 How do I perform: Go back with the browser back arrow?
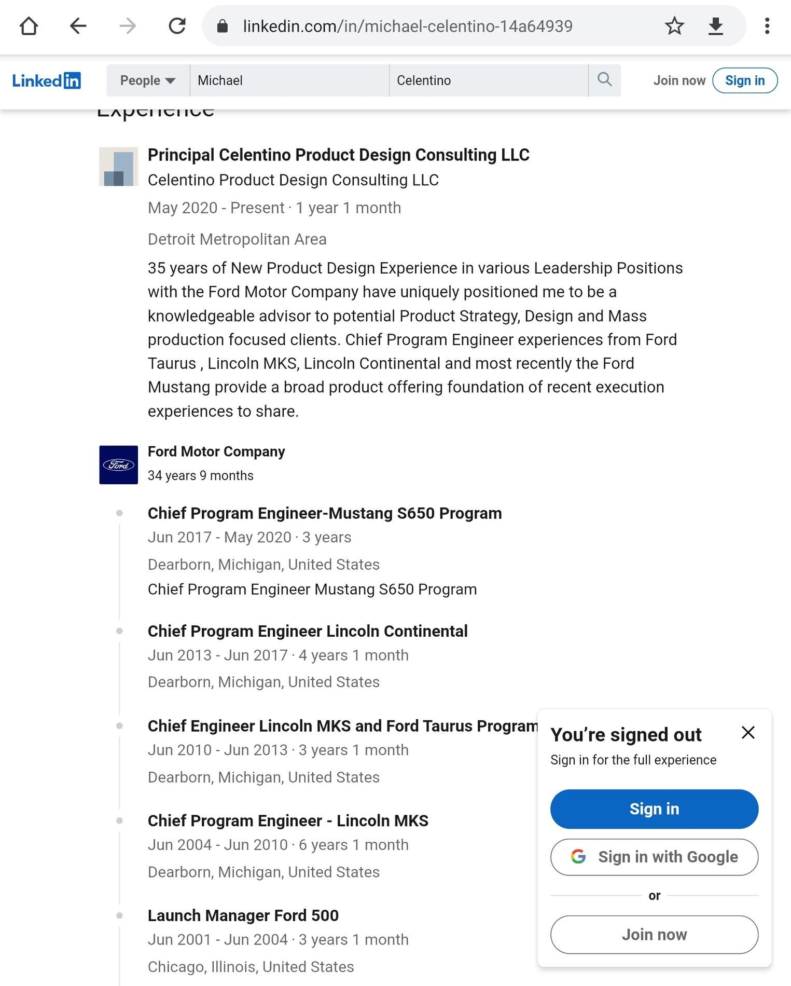point(78,26)
